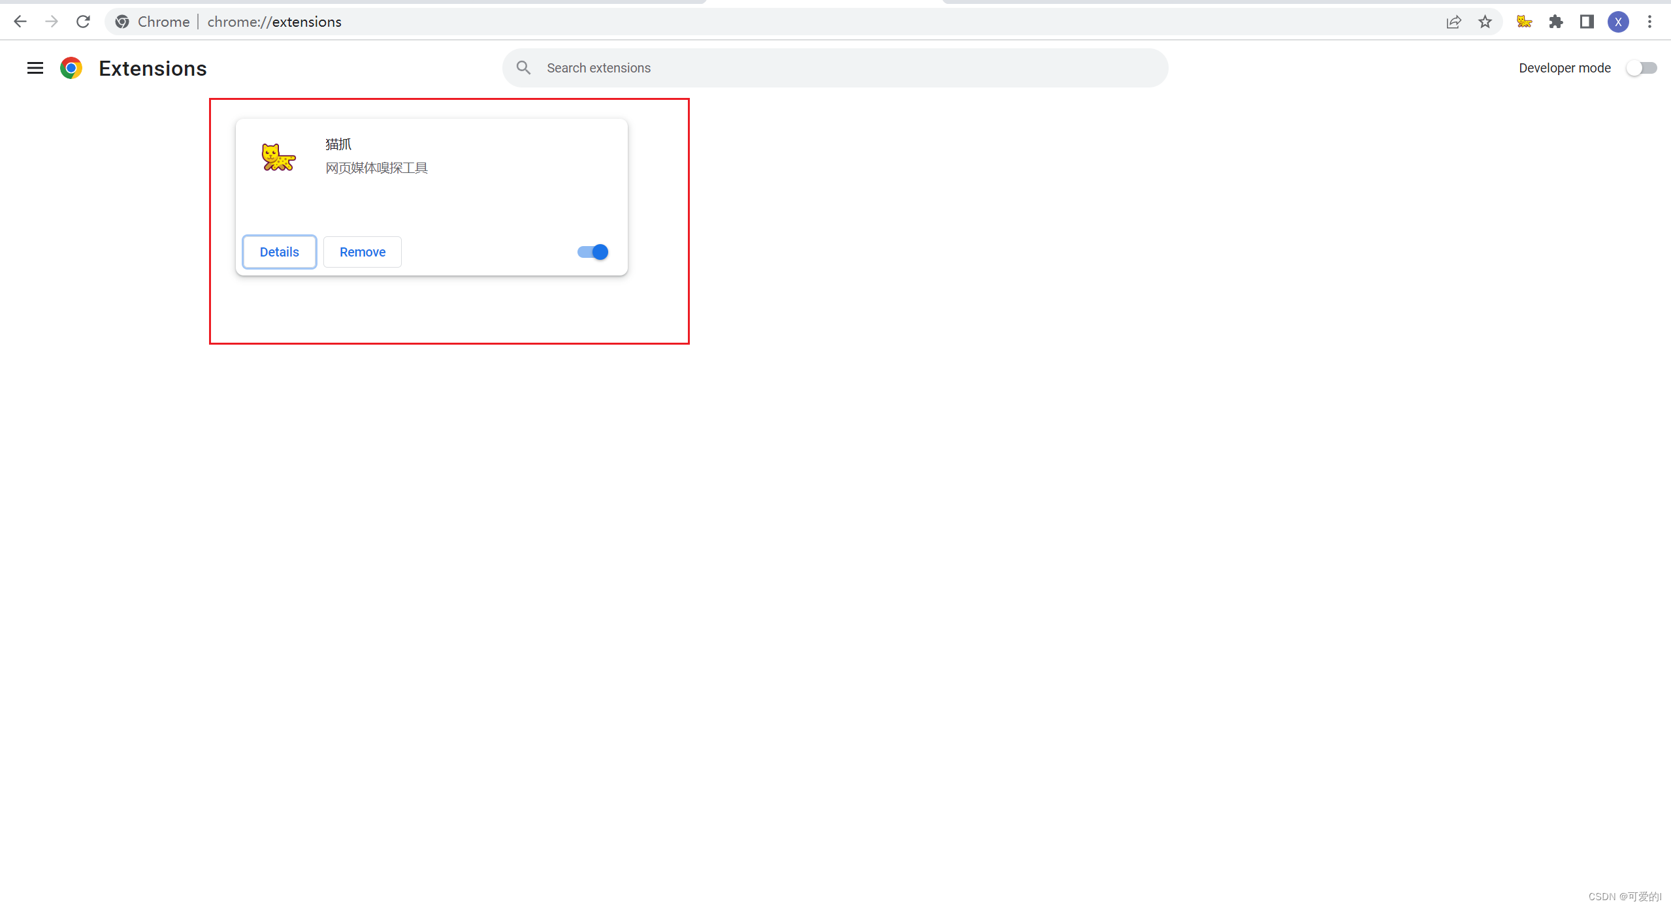Bookmark this page with the star icon
The width and height of the screenshot is (1671, 908).
tap(1485, 22)
